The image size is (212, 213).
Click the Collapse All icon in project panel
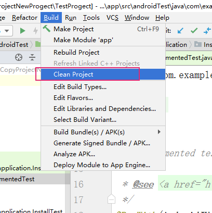coord(32,57)
